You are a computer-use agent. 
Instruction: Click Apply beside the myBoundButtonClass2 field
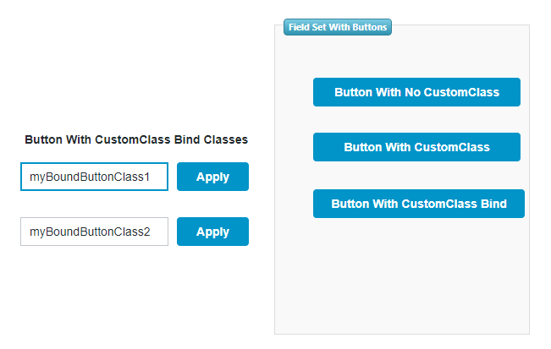[212, 232]
